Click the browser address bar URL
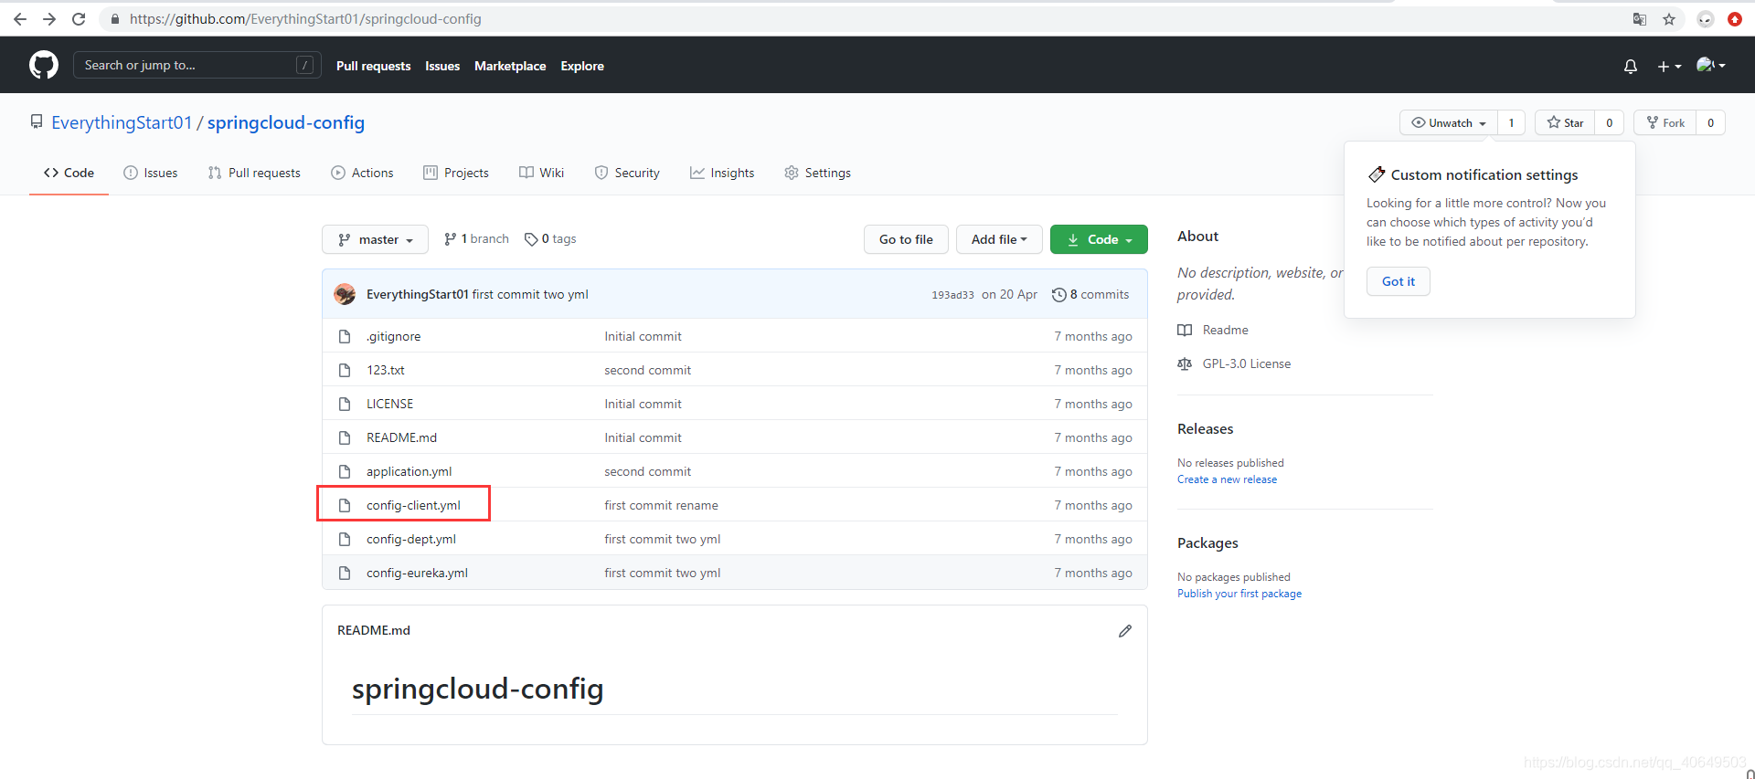This screenshot has width=1755, height=779. click(x=305, y=18)
